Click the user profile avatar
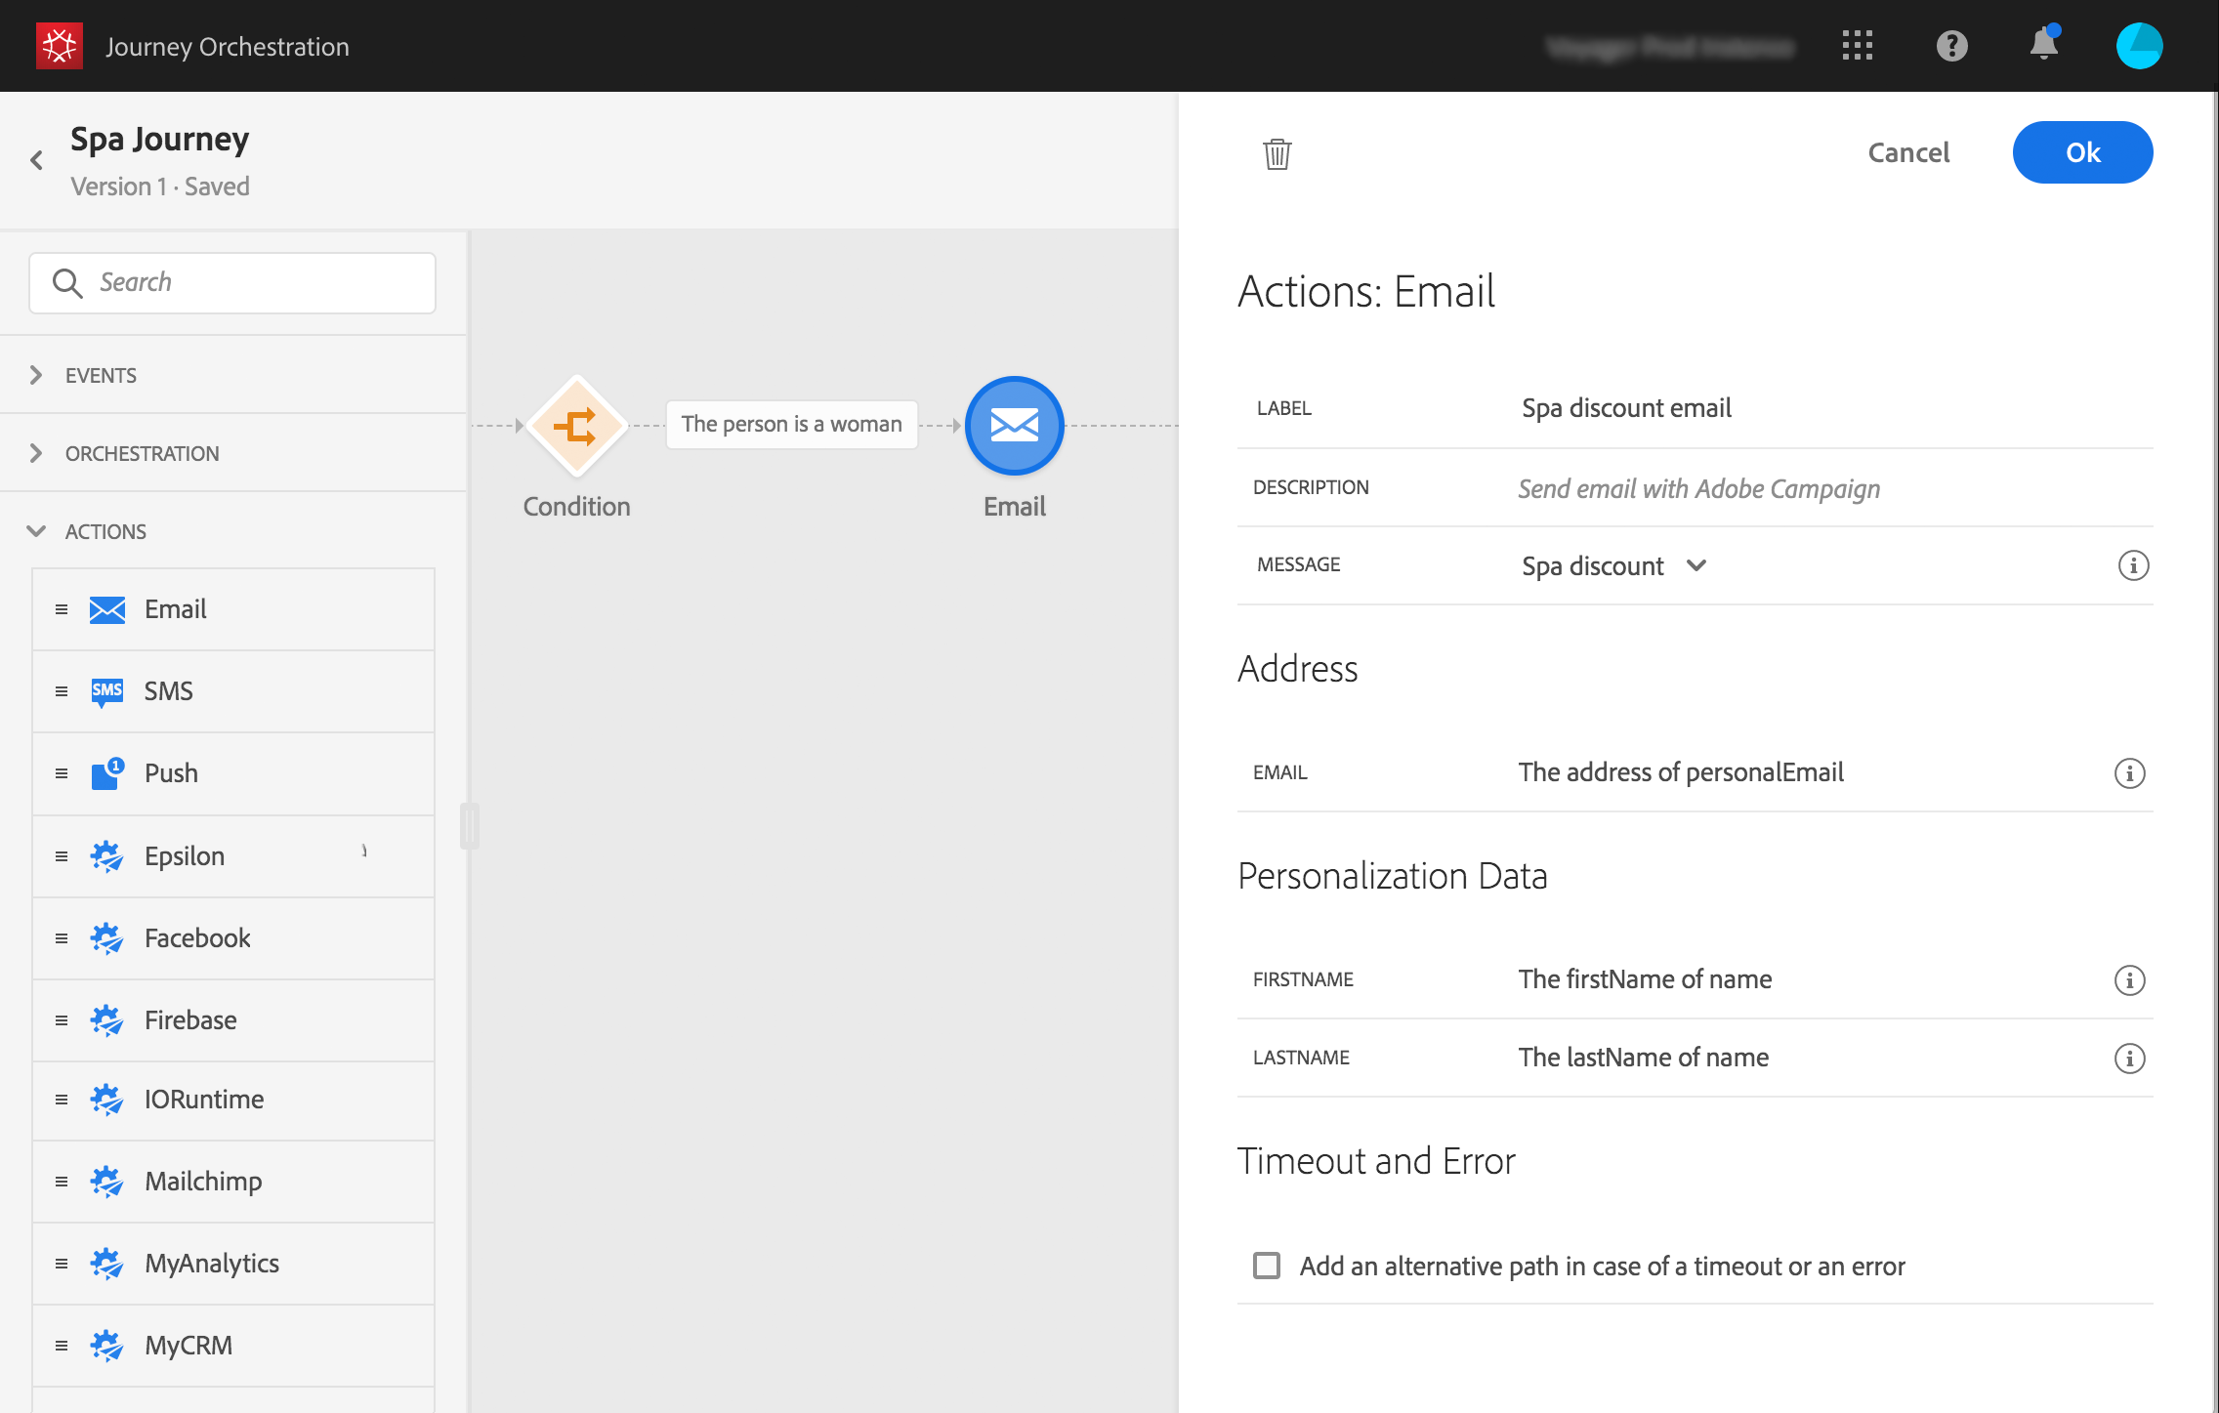 (2139, 46)
